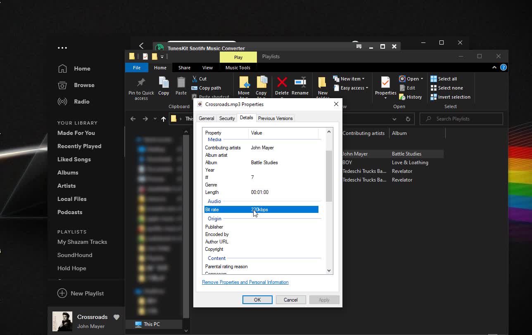The height and width of the screenshot is (335, 532).
Task: Open Explorer Help question mark icon
Action: click(x=503, y=67)
